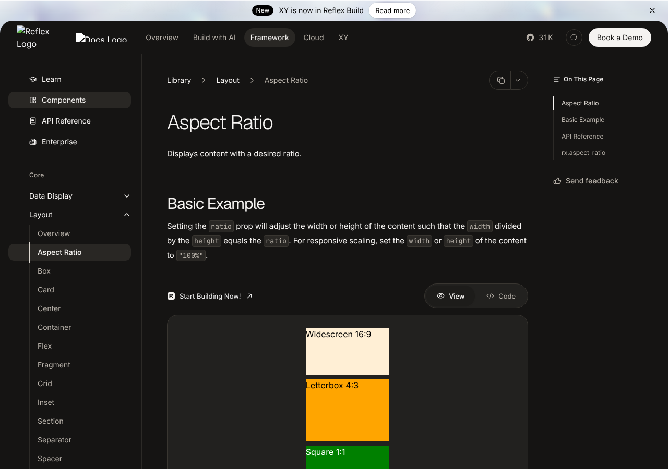Go to the Overview nav tab

162,38
